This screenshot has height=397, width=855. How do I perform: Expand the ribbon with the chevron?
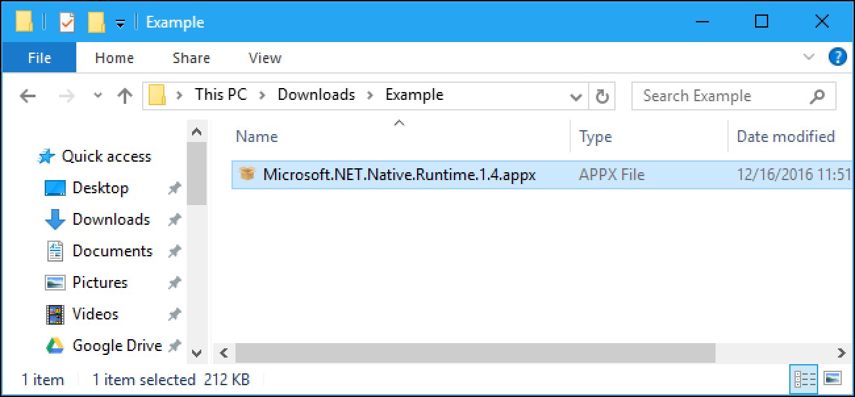pos(809,57)
